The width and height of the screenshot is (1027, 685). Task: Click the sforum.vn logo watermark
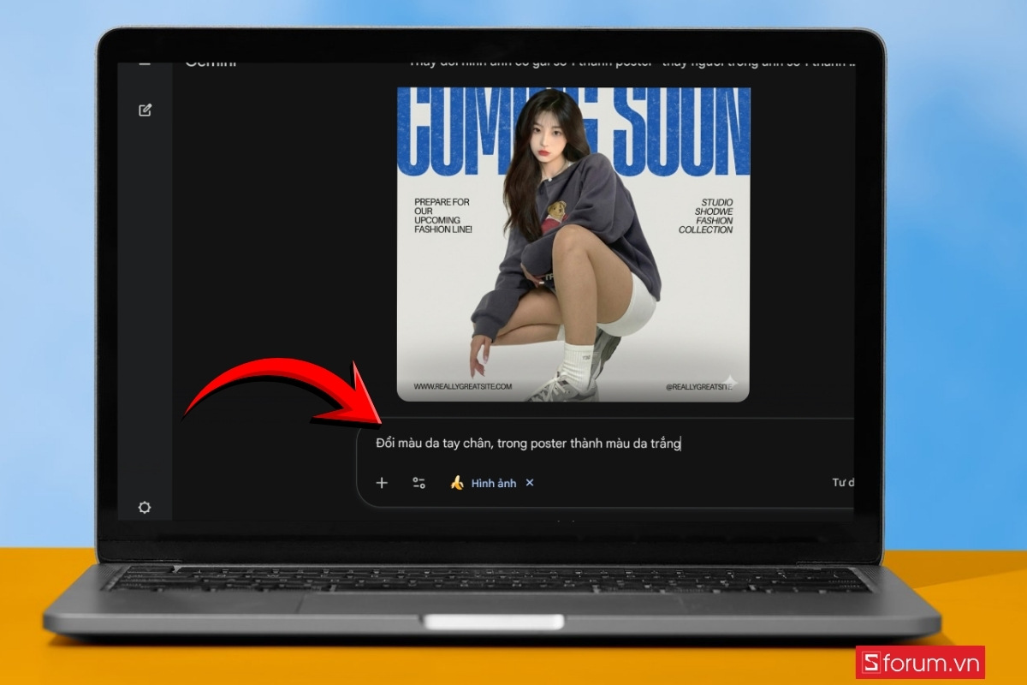920,662
